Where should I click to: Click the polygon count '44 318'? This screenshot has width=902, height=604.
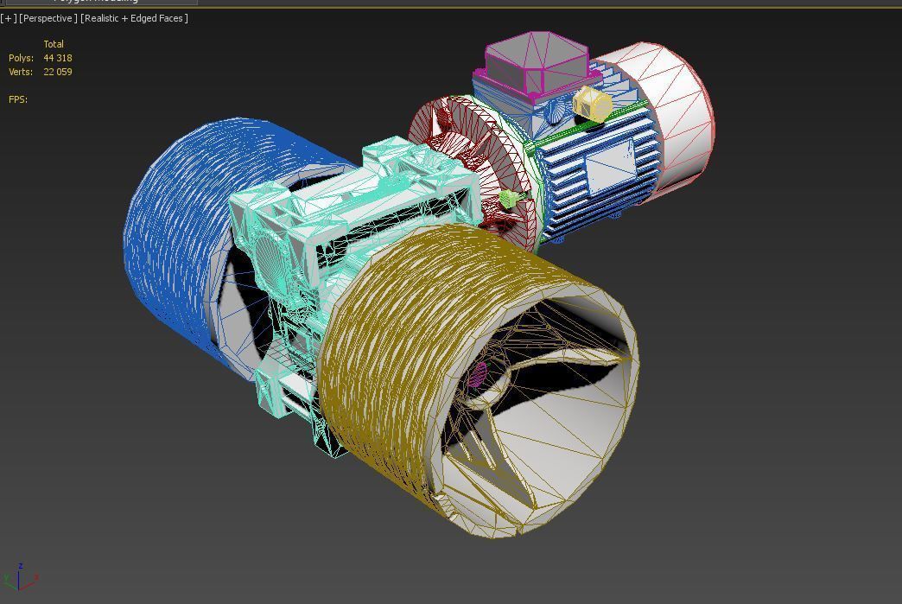[58, 58]
